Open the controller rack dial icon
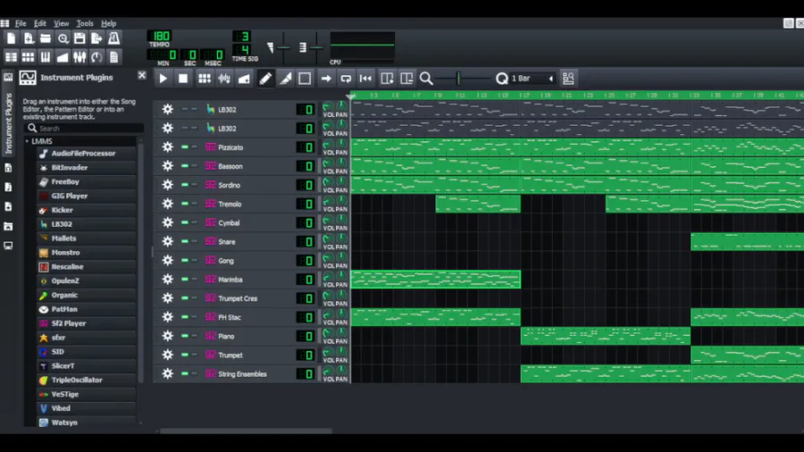The image size is (804, 452). 96,57
